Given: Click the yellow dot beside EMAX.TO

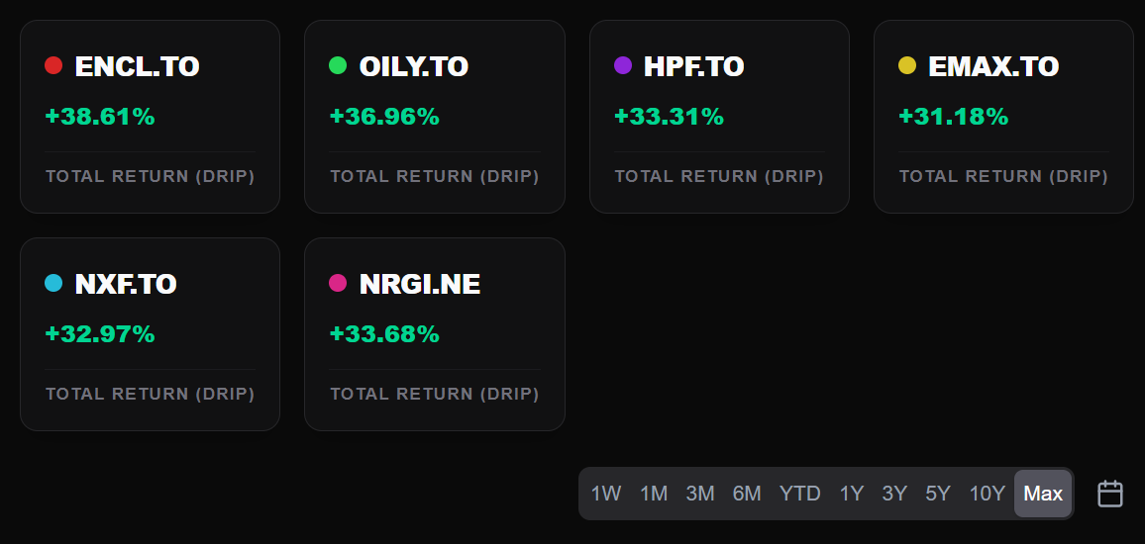Looking at the screenshot, I should [907, 66].
